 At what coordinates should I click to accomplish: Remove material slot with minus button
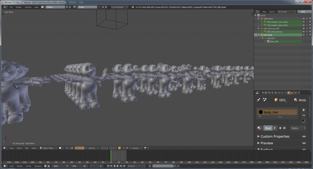(304, 115)
